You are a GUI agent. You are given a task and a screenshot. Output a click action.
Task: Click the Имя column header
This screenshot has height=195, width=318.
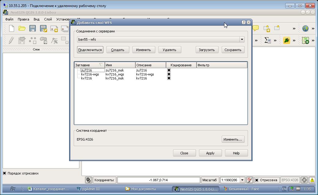tap(120, 65)
